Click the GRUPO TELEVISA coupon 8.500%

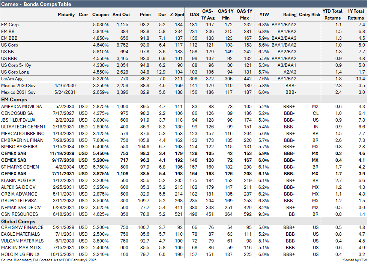(x=101, y=201)
